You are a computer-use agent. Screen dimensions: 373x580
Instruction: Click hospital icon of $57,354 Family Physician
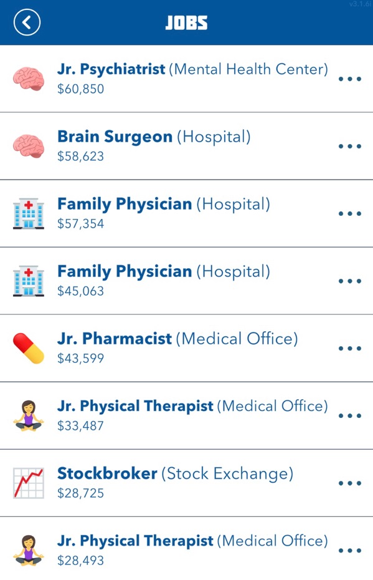tap(29, 214)
